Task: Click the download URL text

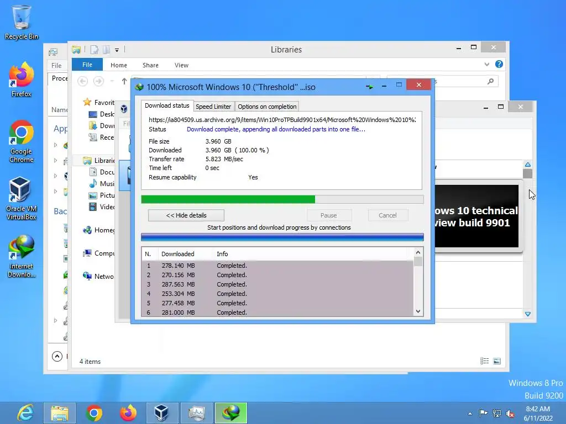Action: (x=282, y=120)
